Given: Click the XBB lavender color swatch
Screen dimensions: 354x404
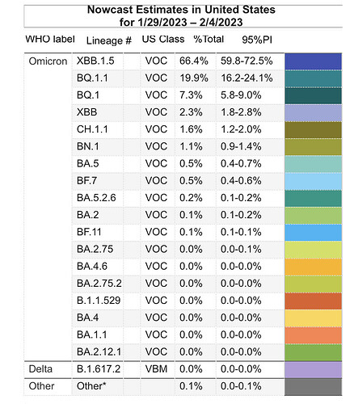Looking at the screenshot, I should tap(313, 113).
